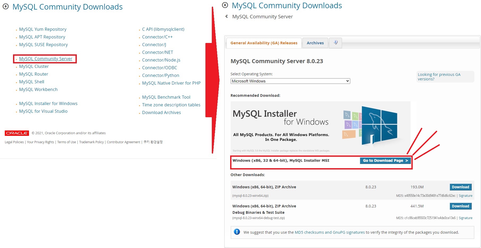481x248 pixels.
Task: Open Connector/Node.js link
Action: coord(161,60)
